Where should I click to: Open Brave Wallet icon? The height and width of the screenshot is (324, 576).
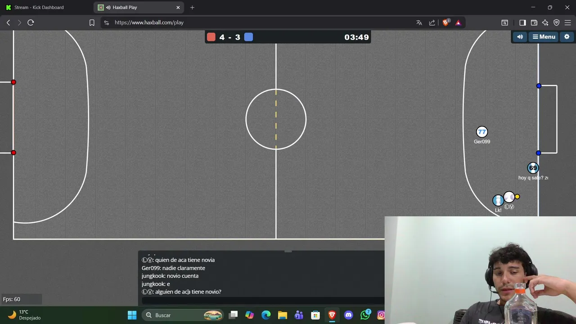coord(534,22)
